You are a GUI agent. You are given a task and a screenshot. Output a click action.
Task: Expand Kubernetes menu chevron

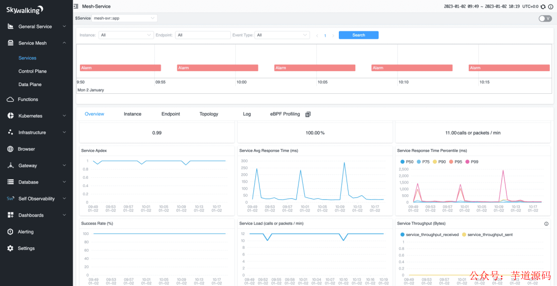pos(64,115)
